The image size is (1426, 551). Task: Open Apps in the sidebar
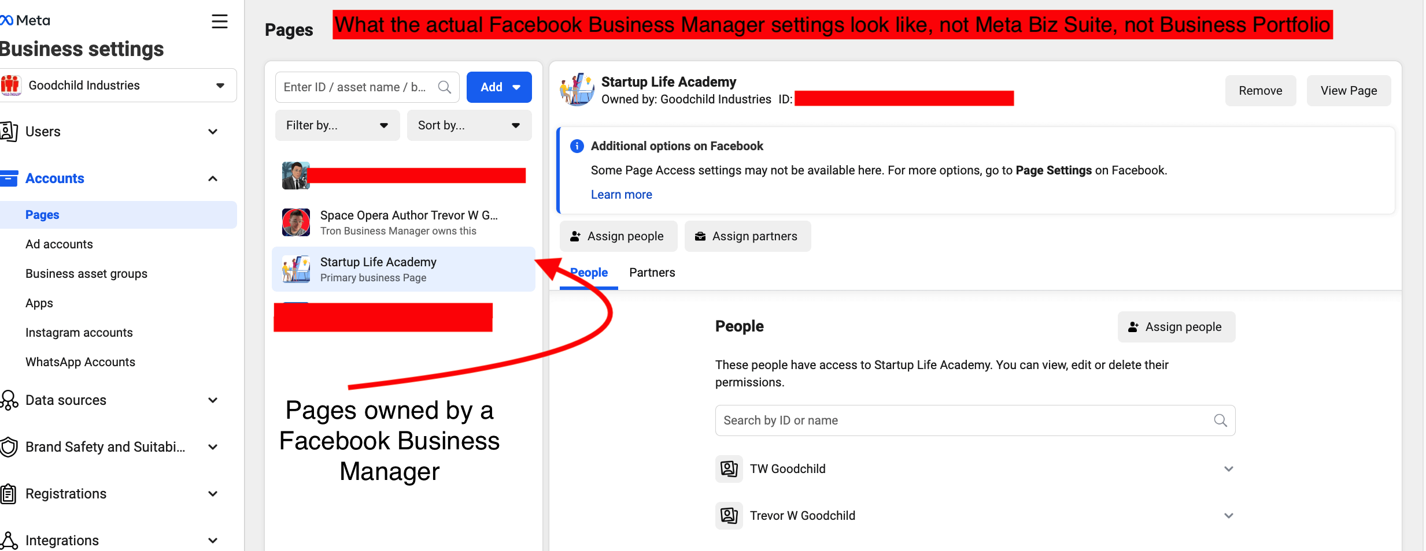39,303
